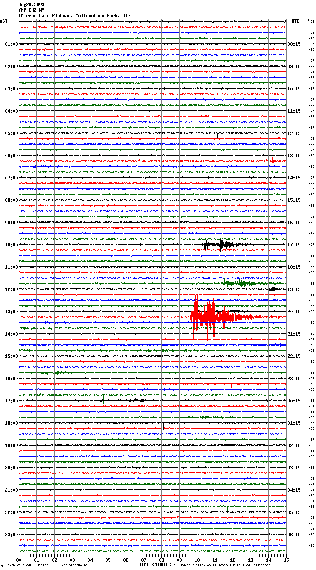
Task: Click the 11:15 UTC time label
Action: [x=294, y=111]
